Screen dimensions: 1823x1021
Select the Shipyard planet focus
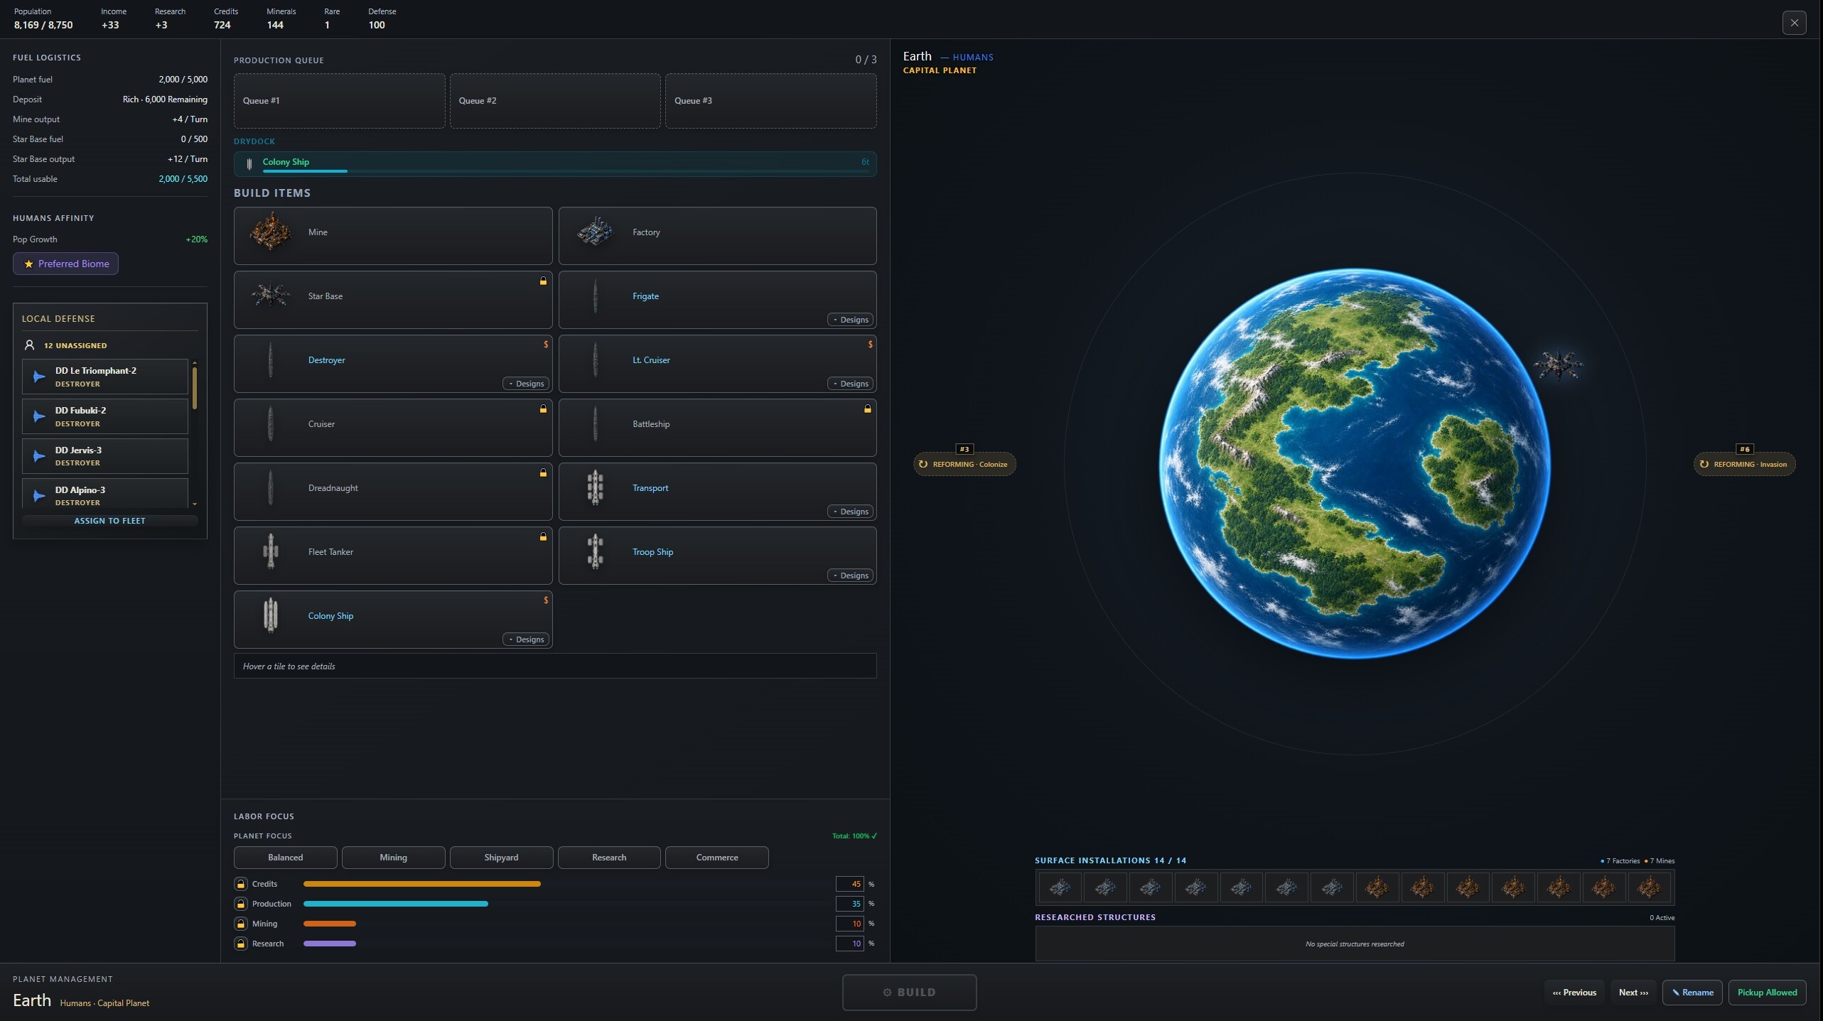(501, 858)
